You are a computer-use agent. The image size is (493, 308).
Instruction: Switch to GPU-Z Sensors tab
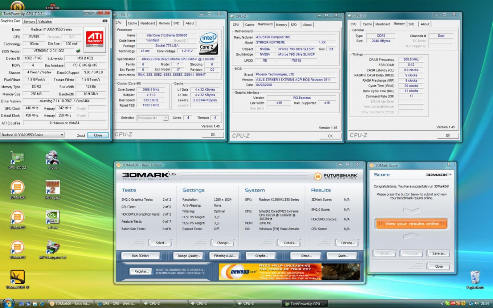click(29, 22)
